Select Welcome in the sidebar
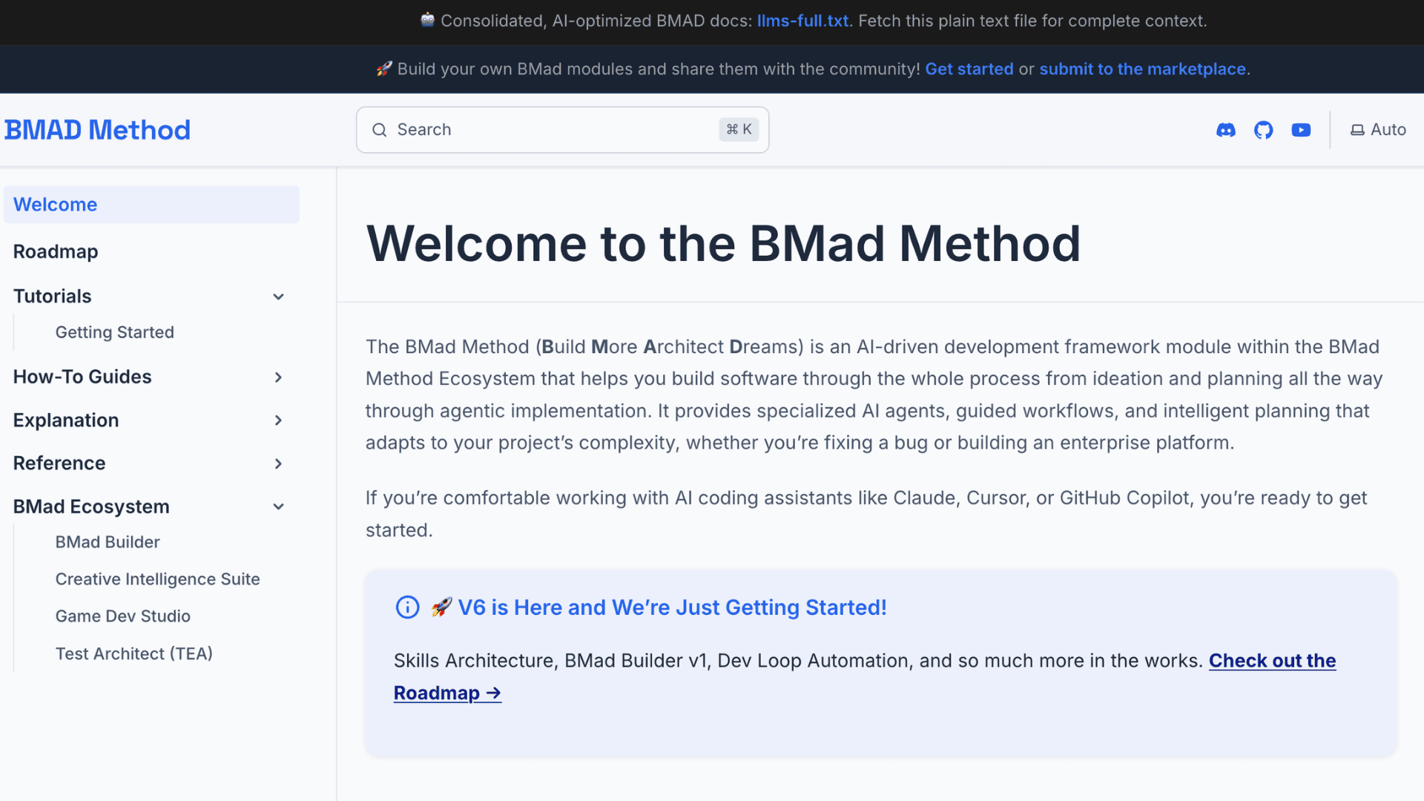 pyautogui.click(x=151, y=205)
